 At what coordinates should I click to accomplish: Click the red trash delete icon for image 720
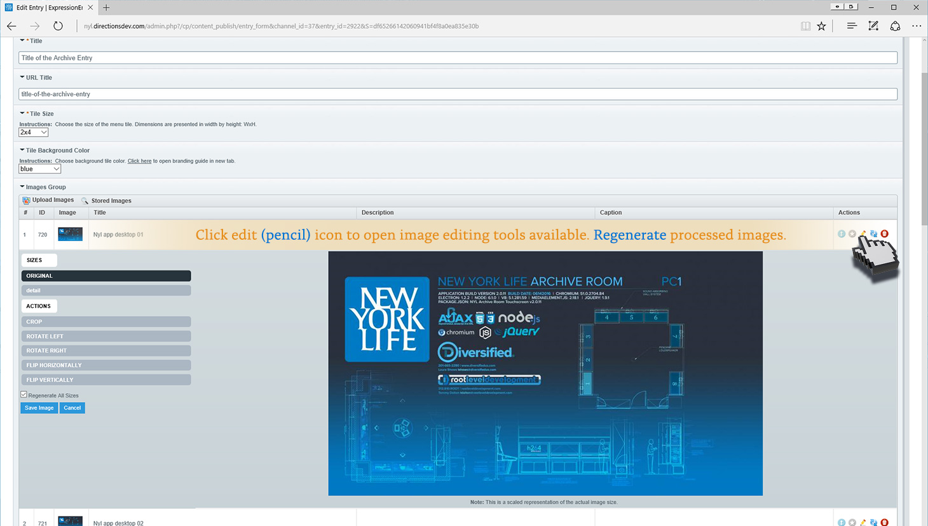click(884, 234)
